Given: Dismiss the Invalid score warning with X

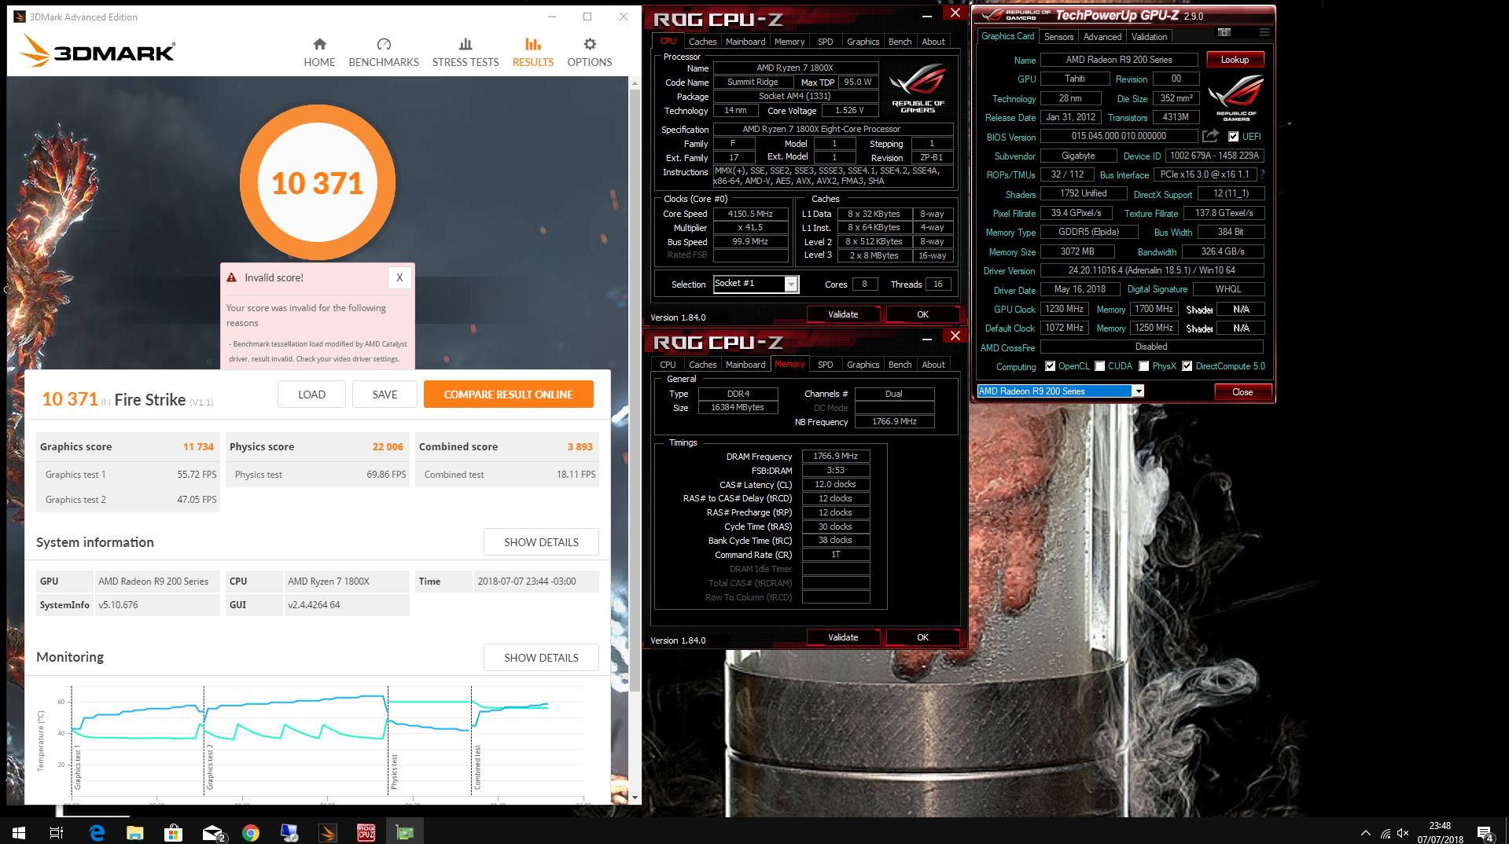Looking at the screenshot, I should coord(399,277).
